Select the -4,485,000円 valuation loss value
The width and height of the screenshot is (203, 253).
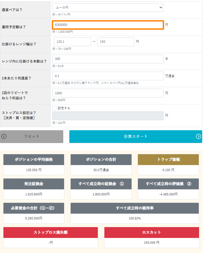168,194
